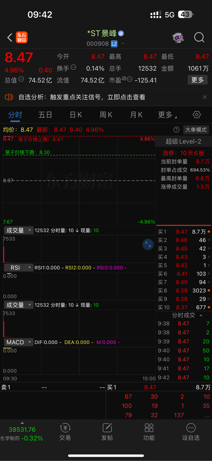Image resolution: width=212 pixels, height=461 pixels.
Task: Collapse the 分时成交 list
Action: (201, 315)
